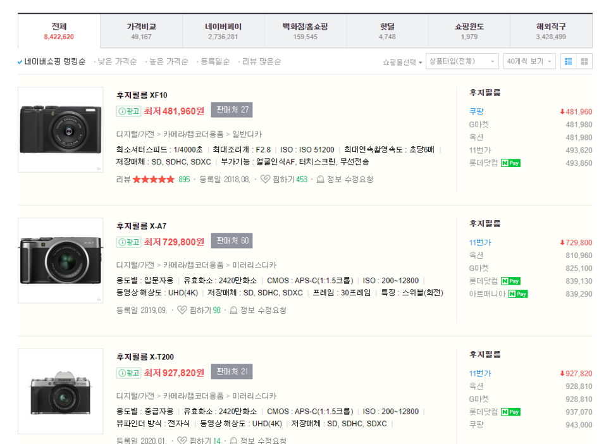This screenshot has height=444, width=611.
Task: Click heart wishlist icon for X-A7
Action: coord(182,310)
